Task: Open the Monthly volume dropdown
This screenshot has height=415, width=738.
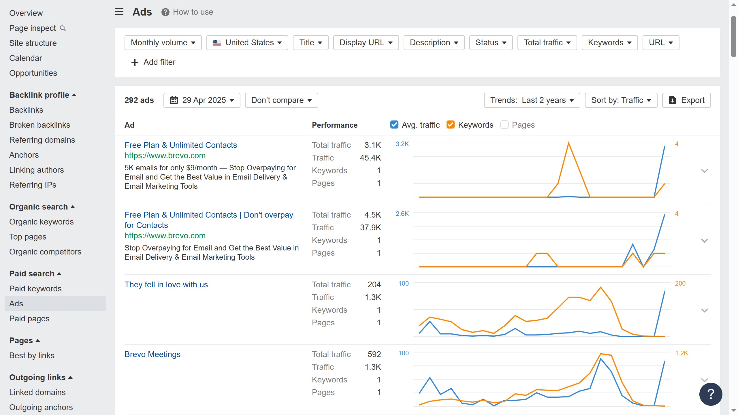Action: tap(163, 43)
